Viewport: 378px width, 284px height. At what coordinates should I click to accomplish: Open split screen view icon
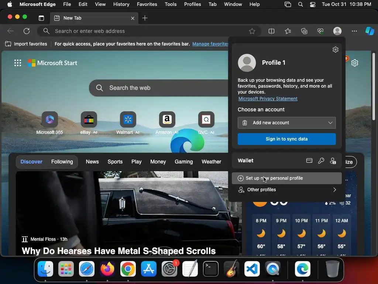coord(271,31)
